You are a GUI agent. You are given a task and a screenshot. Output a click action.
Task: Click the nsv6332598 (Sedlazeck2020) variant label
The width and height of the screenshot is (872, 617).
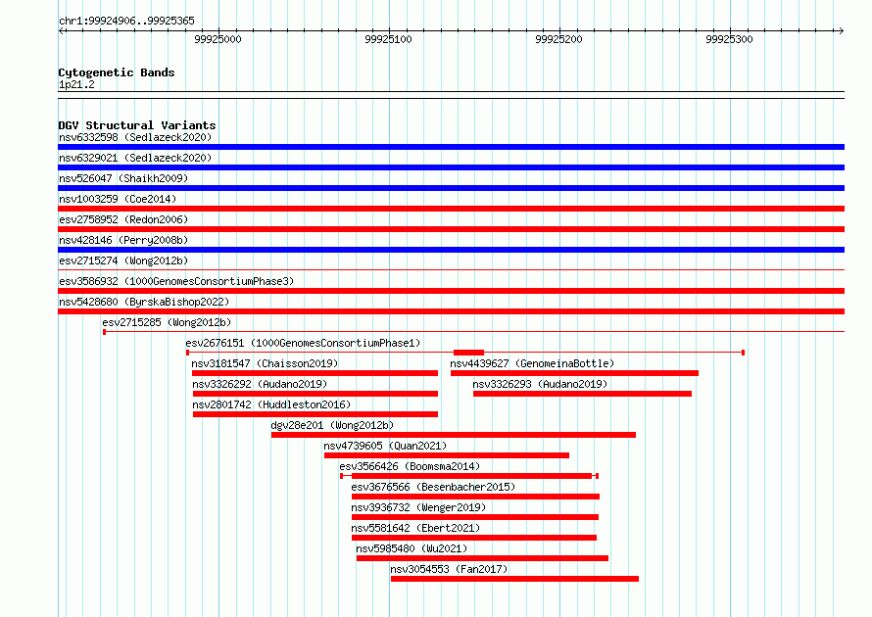pos(135,137)
